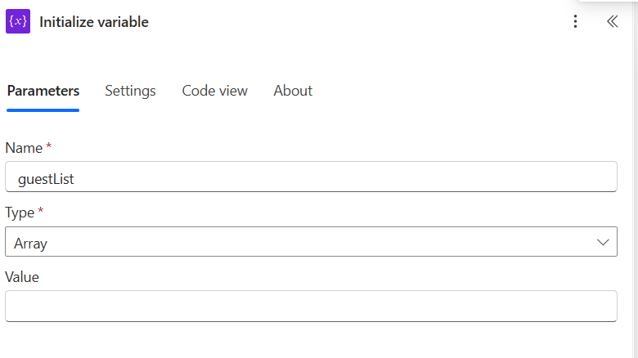Viewport: 638px width, 358px height.
Task: Open the Type combo box showing Array
Action: point(311,243)
